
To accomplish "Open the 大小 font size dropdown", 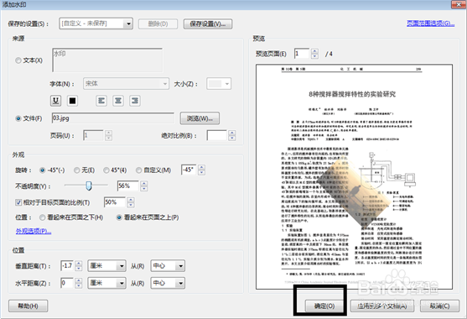I will 219,84.
